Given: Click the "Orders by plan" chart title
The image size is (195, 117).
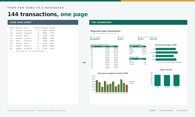Looking at the screenshot, I should click(x=166, y=70).
